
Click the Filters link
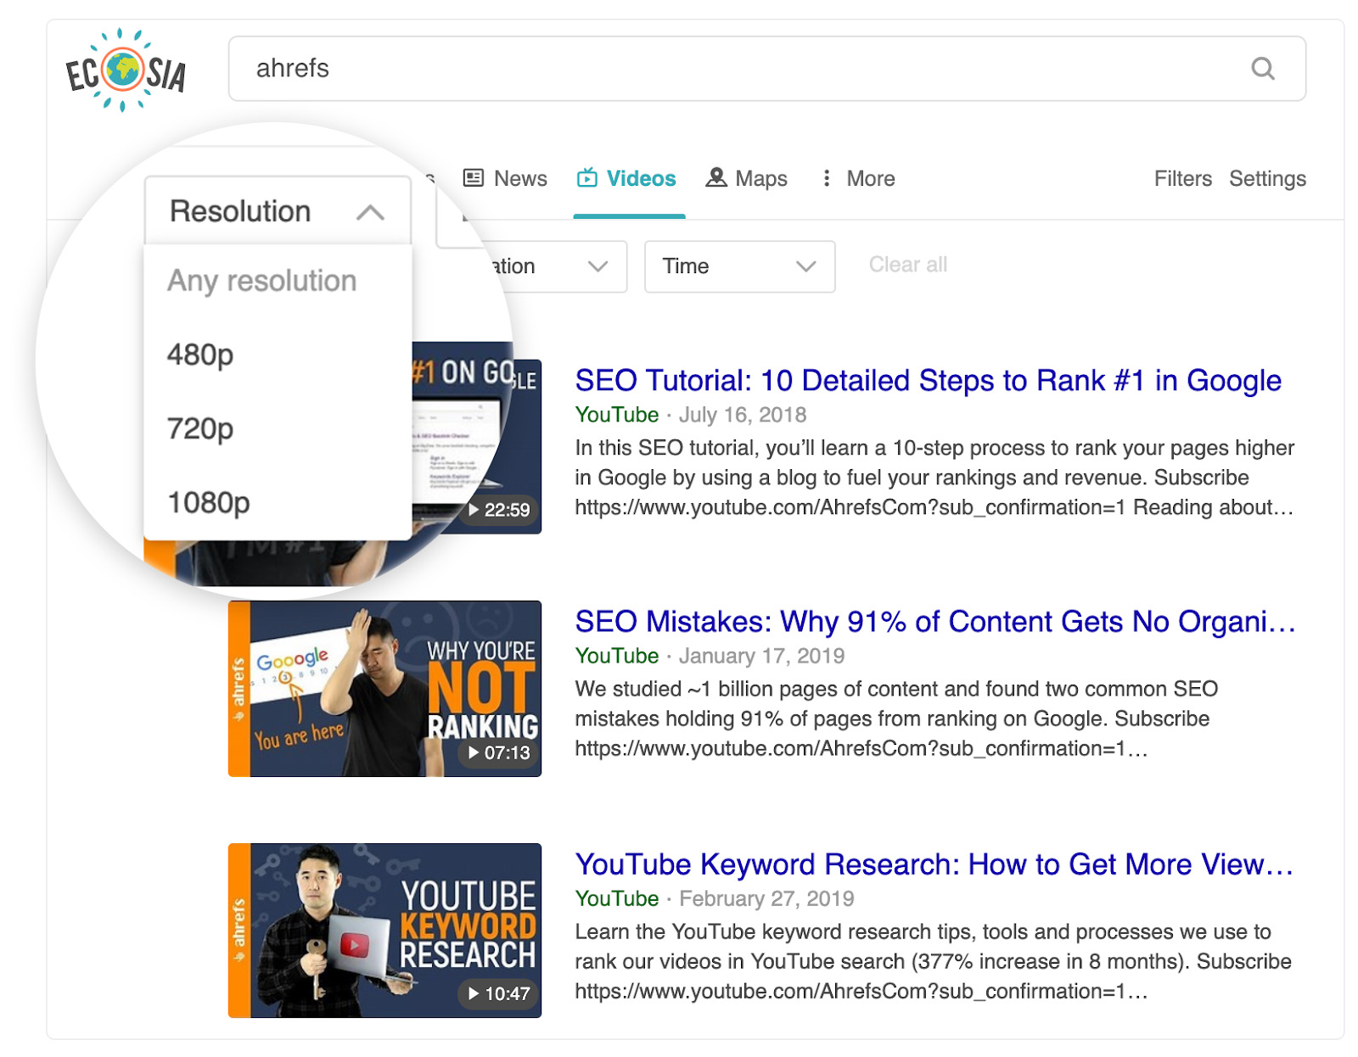pyautogui.click(x=1182, y=179)
